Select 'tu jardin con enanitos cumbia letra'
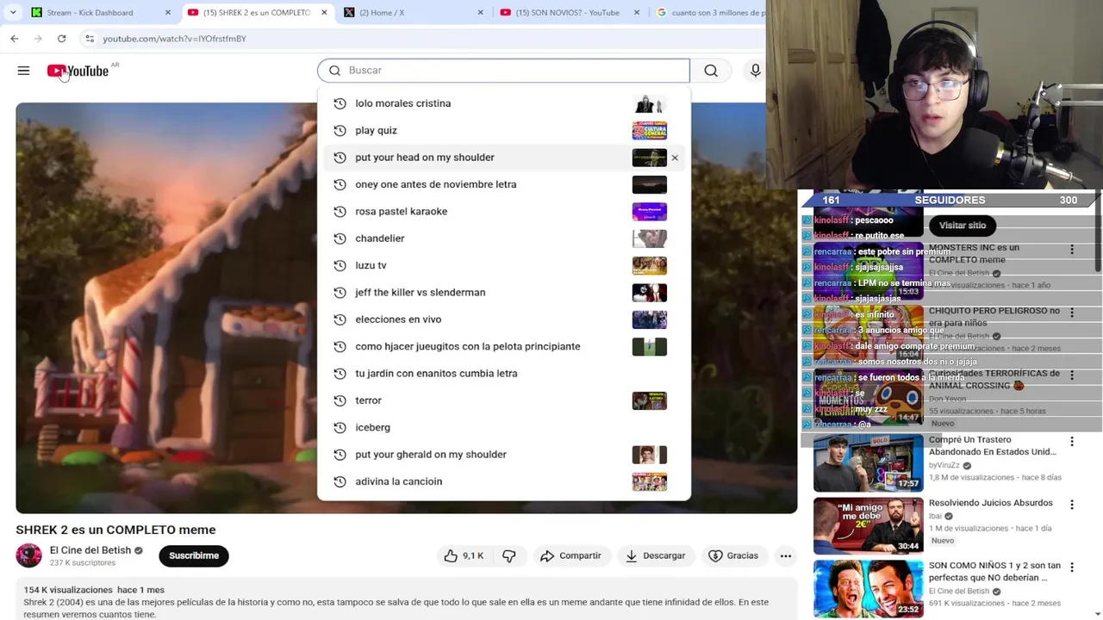 (x=504, y=373)
